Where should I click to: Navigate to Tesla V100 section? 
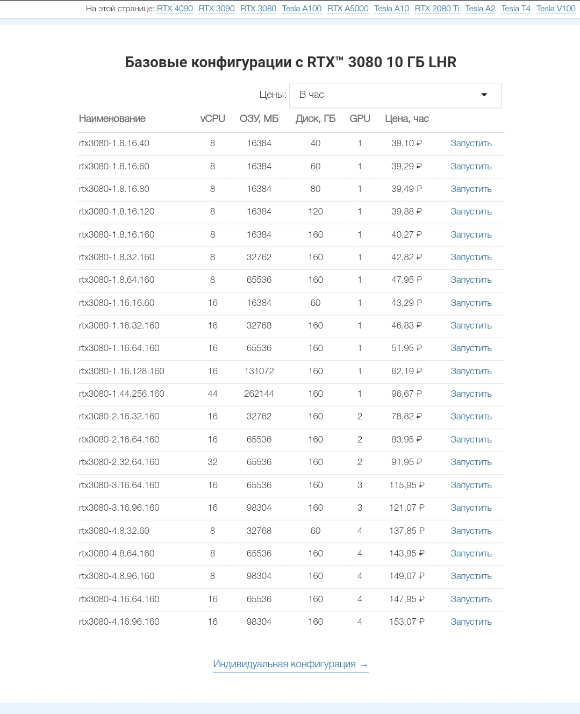pyautogui.click(x=556, y=9)
